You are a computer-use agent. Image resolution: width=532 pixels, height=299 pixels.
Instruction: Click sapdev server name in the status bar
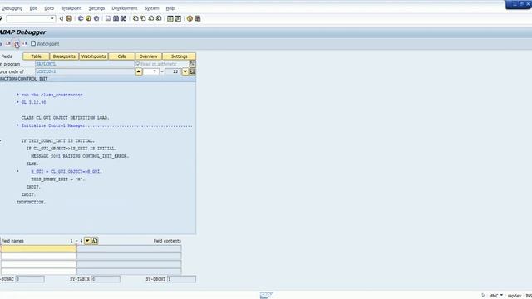(515, 296)
